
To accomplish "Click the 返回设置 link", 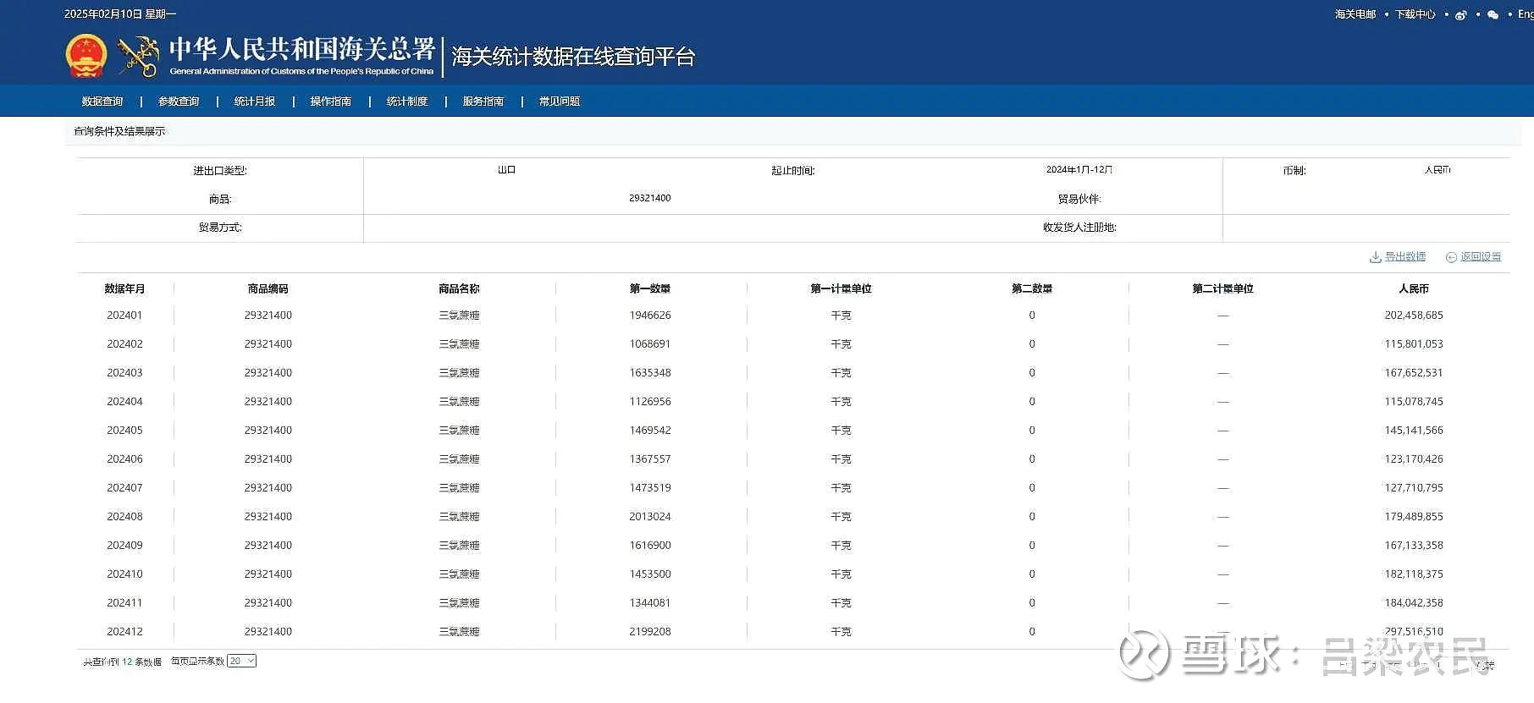I will pyautogui.click(x=1481, y=256).
